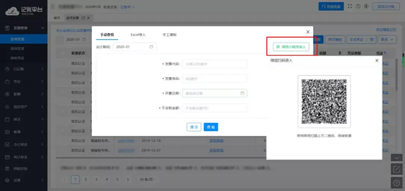Click the 薪酬 sidebar icon
The width and height of the screenshot is (405, 191).
pyautogui.click(x=7, y=94)
